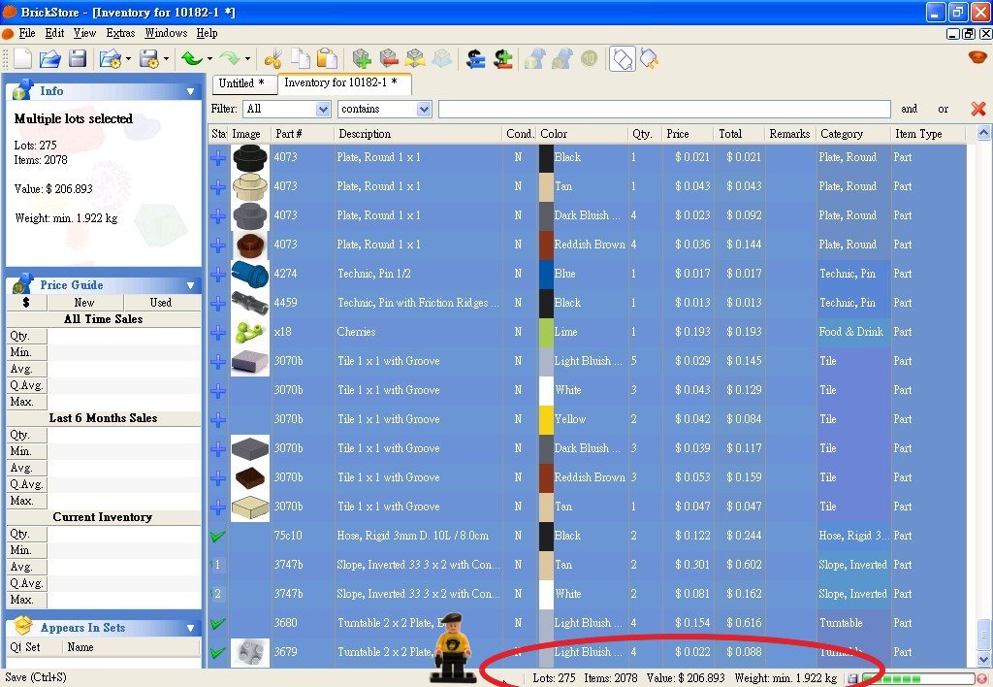Click the Cherries part thumbnail image

tap(249, 332)
